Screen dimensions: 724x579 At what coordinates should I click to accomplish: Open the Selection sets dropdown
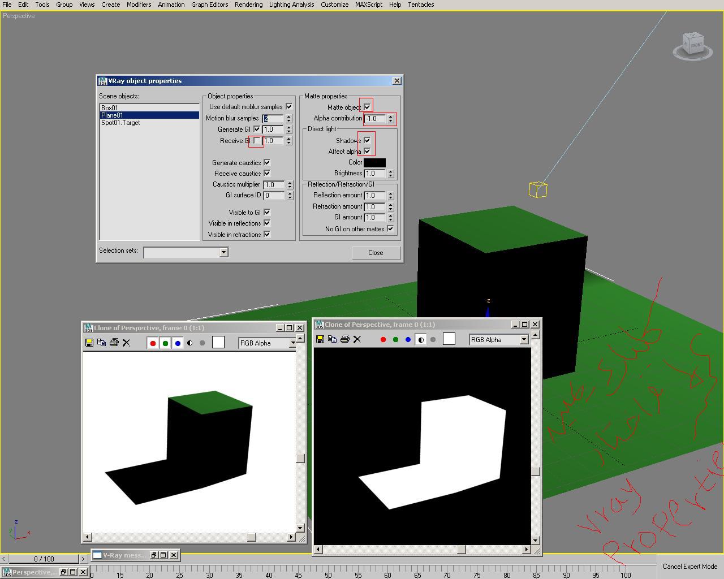(223, 252)
